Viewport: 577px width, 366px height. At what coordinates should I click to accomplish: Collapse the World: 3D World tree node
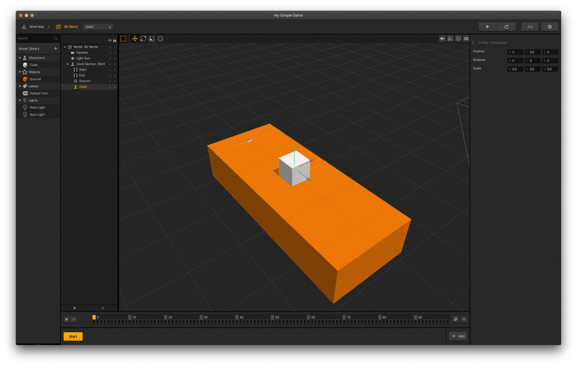65,47
